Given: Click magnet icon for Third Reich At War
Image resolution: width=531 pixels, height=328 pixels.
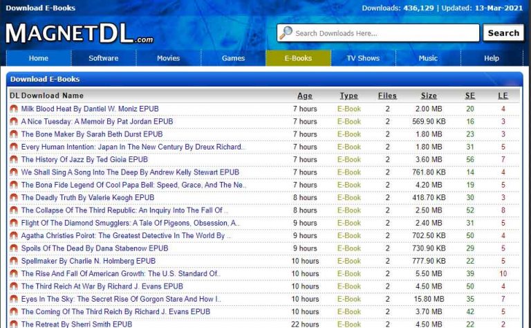Looking at the screenshot, I should pyautogui.click(x=13, y=286).
